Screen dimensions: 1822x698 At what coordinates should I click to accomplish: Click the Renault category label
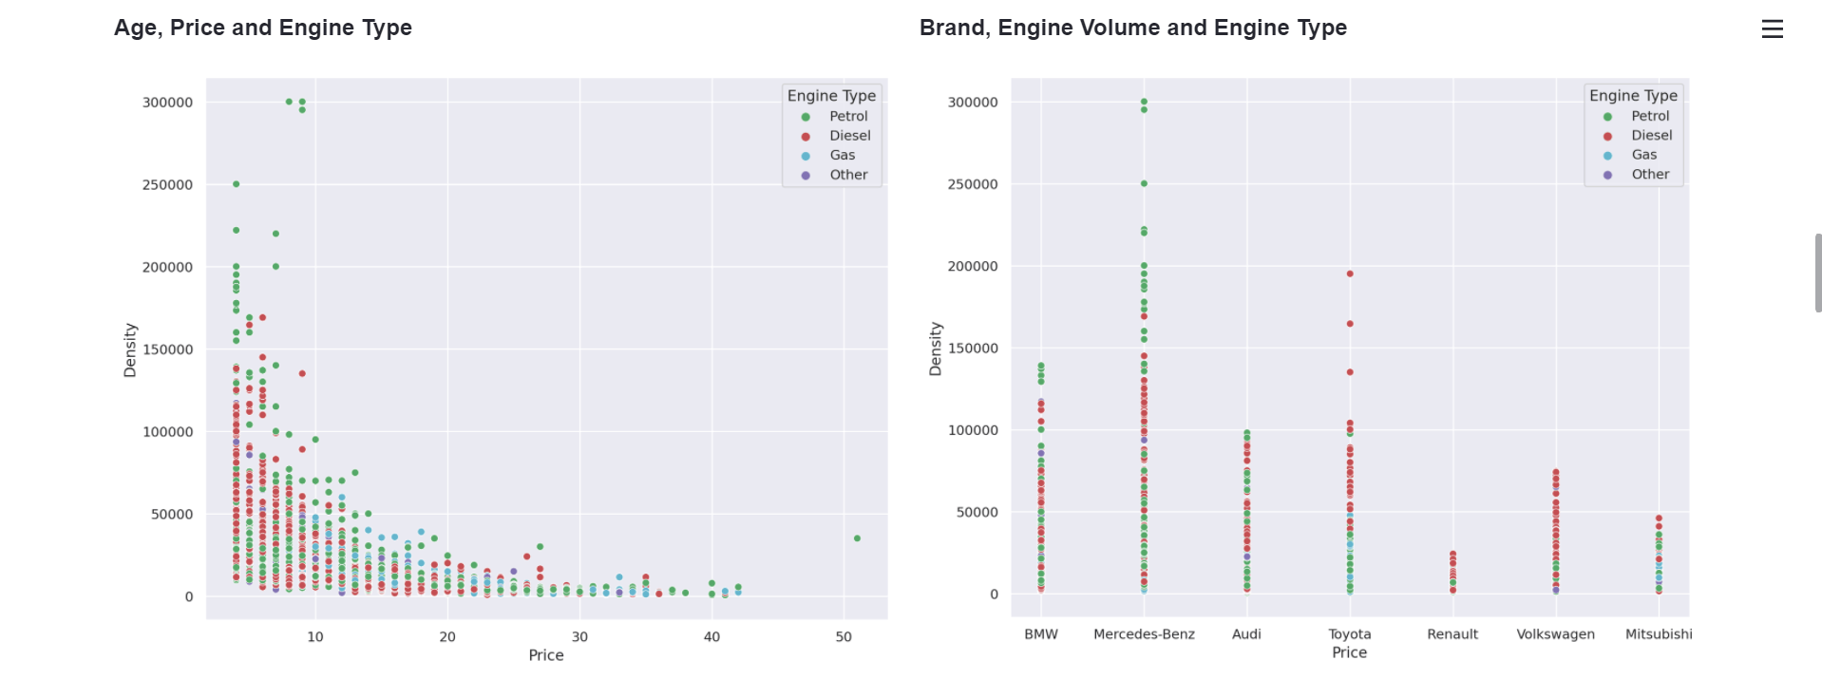(x=1452, y=634)
